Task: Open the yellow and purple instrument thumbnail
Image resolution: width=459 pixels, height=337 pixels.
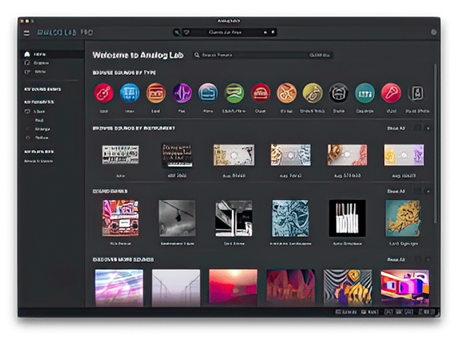Action: click(x=404, y=155)
